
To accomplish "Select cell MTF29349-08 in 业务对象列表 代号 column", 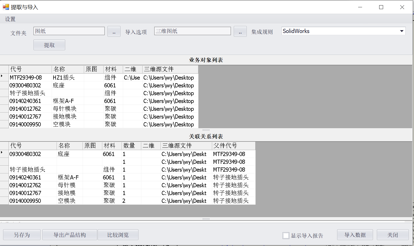I will pos(30,77).
